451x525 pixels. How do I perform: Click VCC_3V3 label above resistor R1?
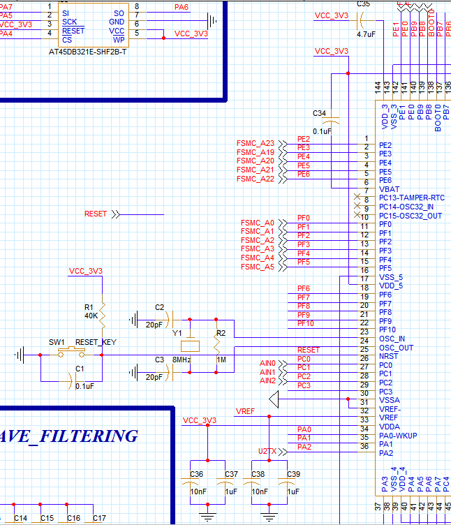point(86,271)
